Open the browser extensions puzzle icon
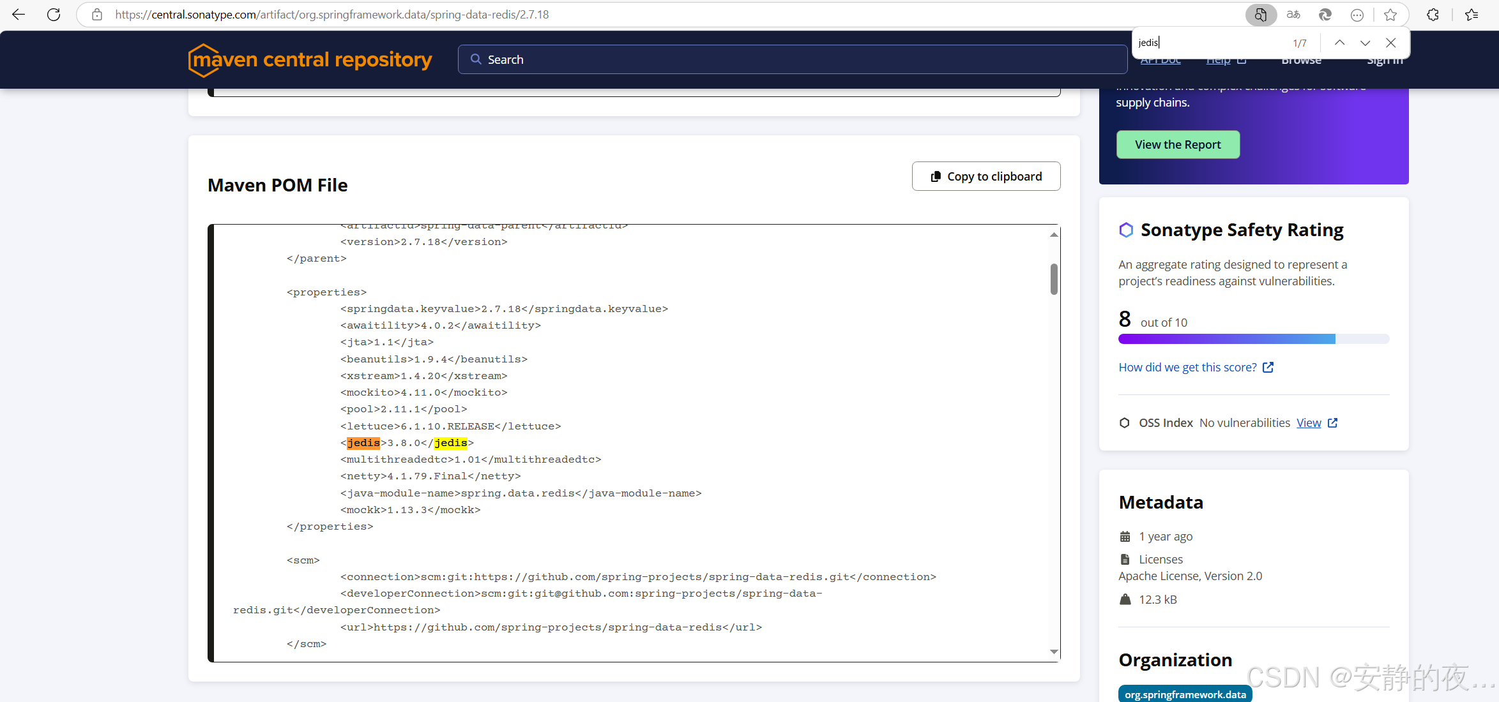1499x702 pixels. [1433, 14]
